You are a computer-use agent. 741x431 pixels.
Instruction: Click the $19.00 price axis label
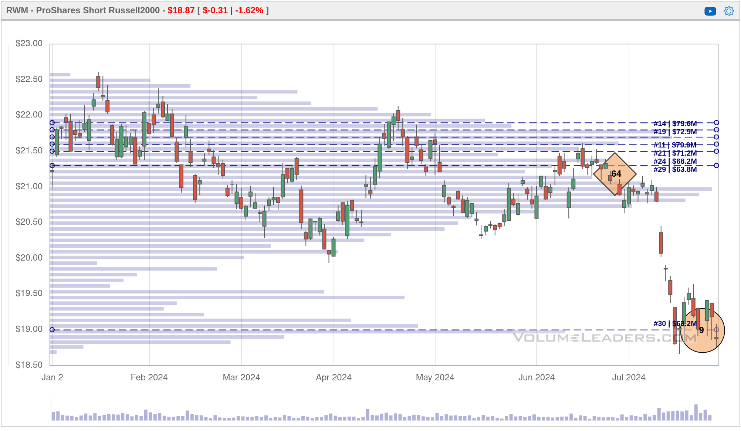coord(29,329)
